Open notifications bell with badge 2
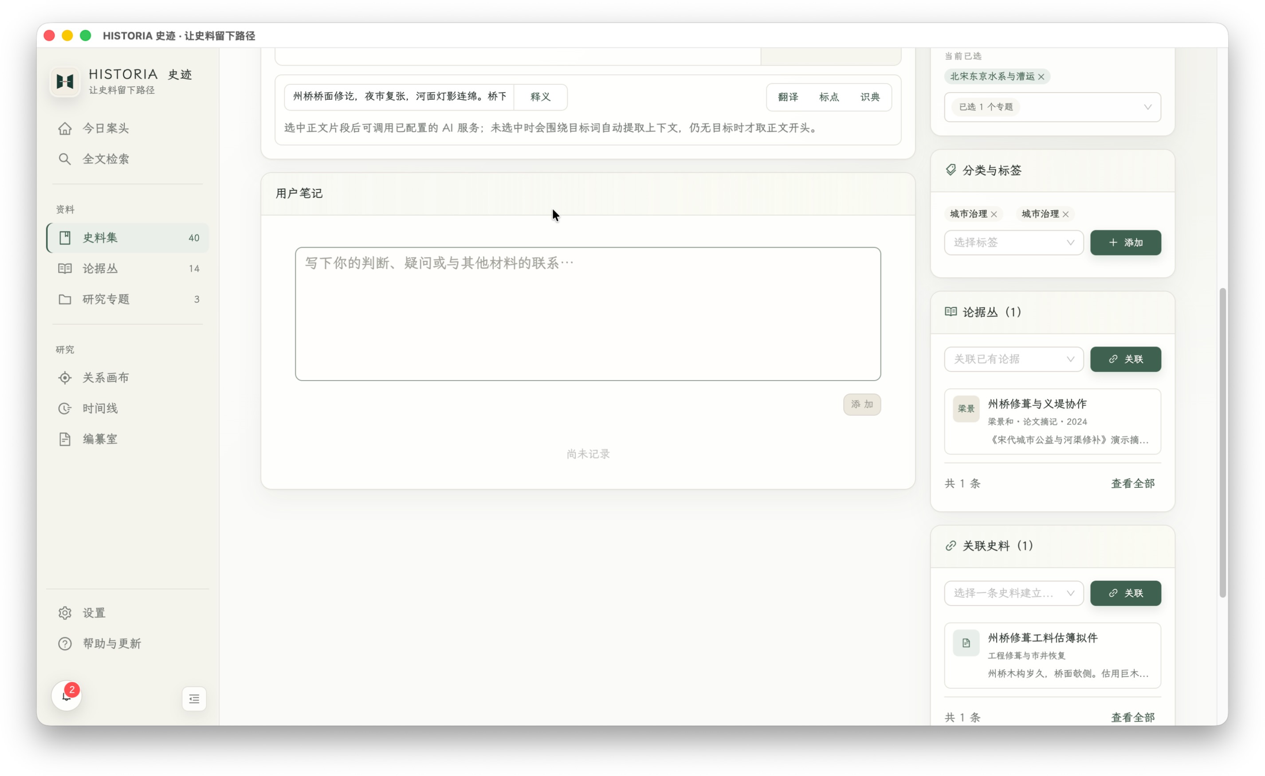Image resolution: width=1265 pixels, height=776 pixels. [67, 696]
